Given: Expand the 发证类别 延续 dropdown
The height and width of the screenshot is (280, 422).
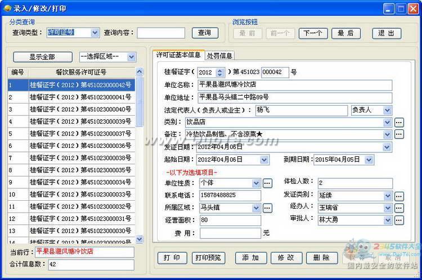Looking at the screenshot, I should [388, 196].
